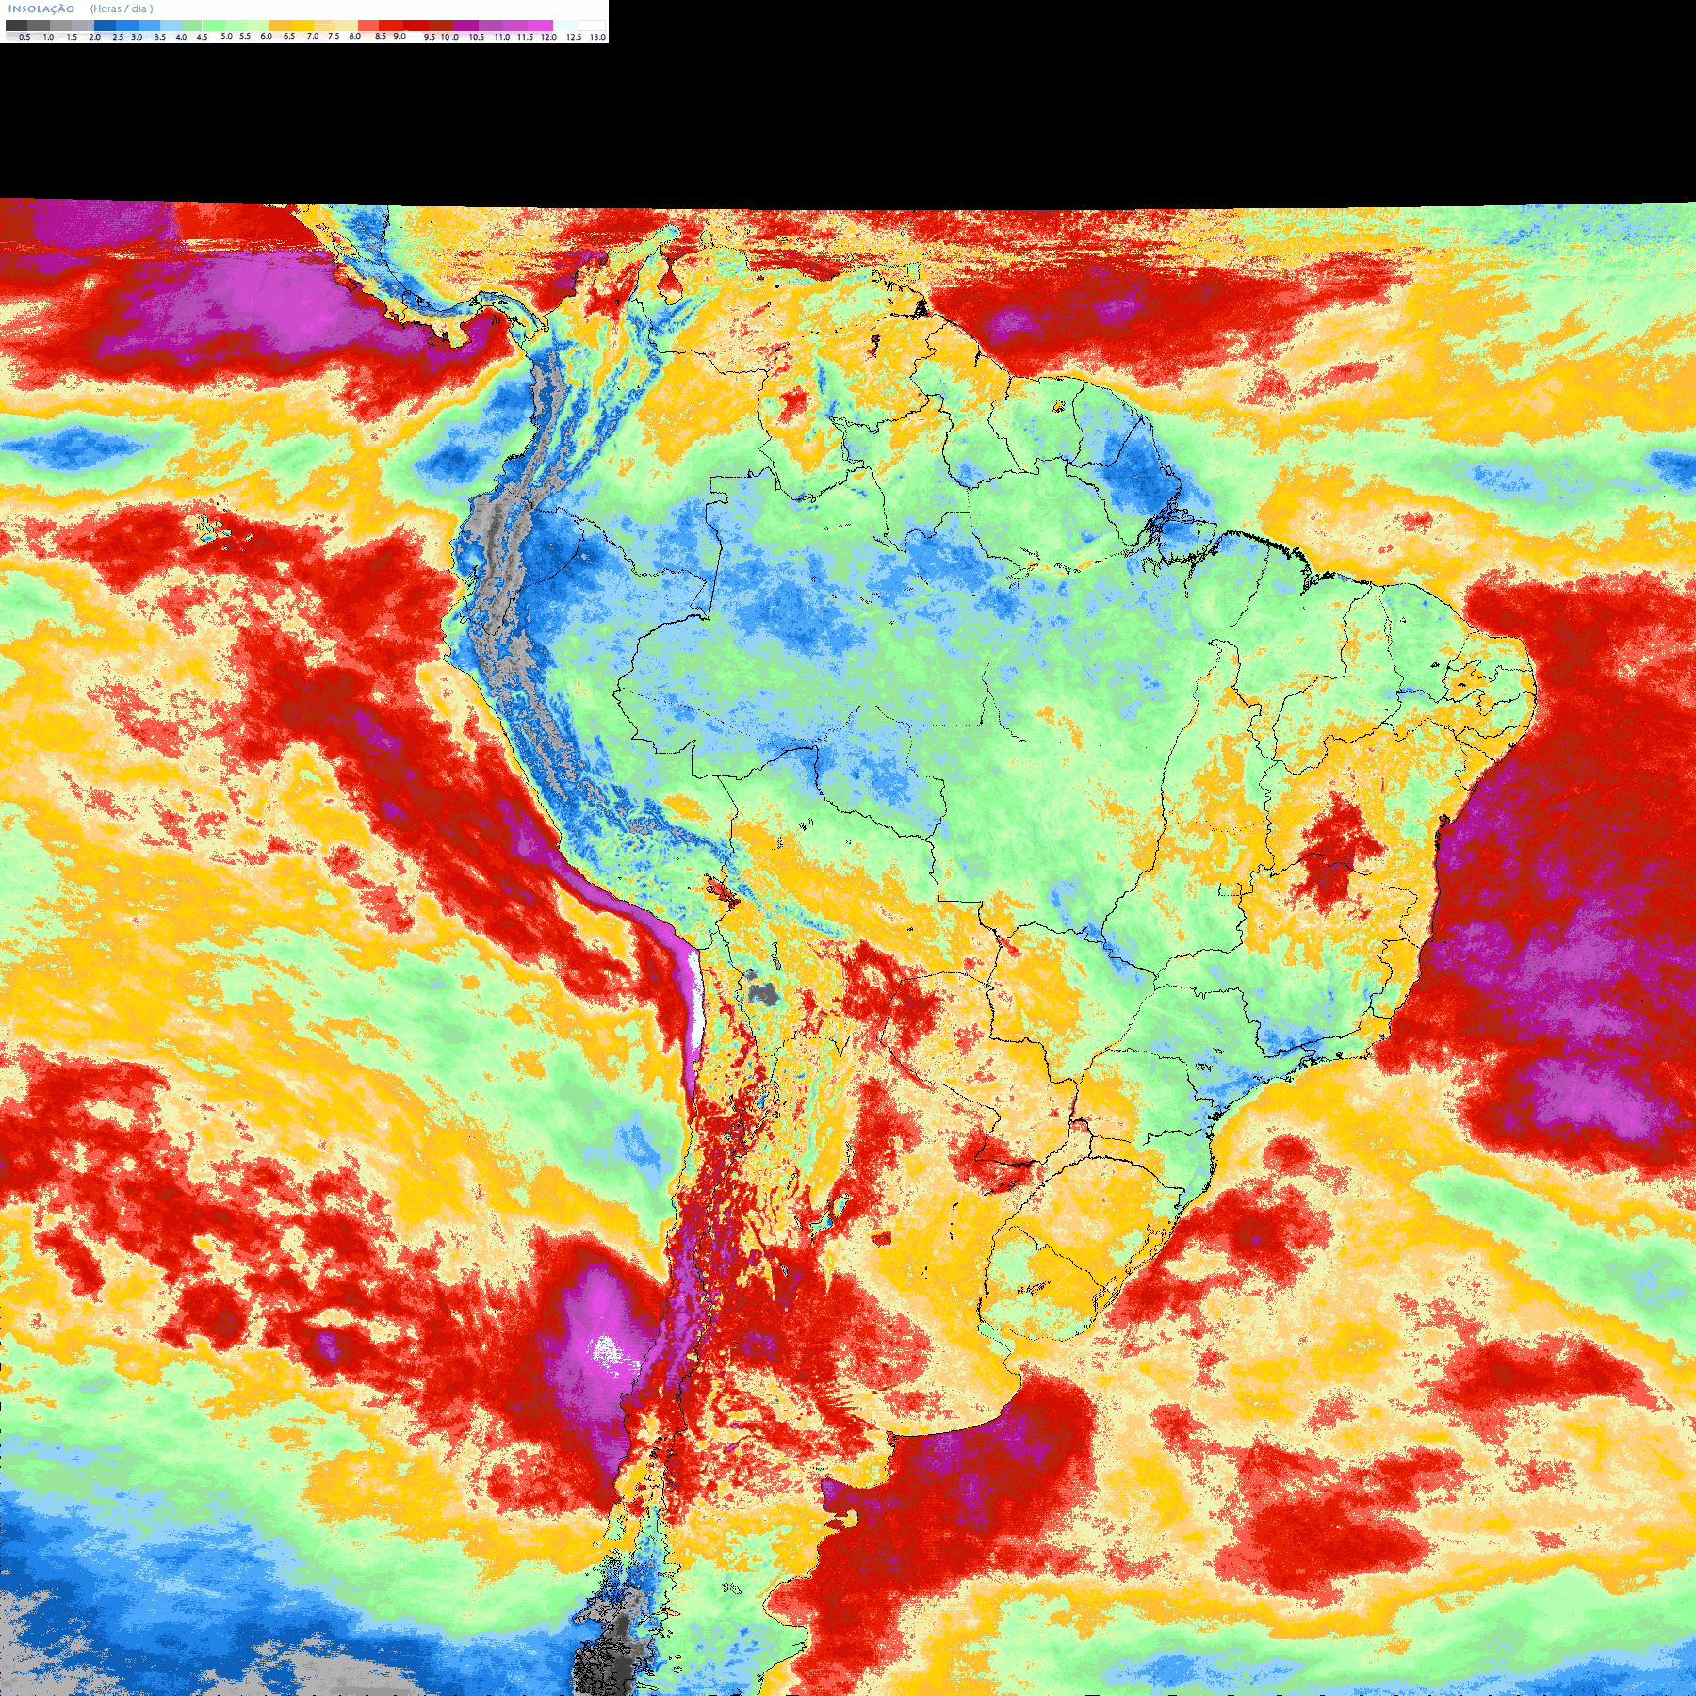Click the '2.5' legend value
1696x1696 pixels.
pos(118,37)
